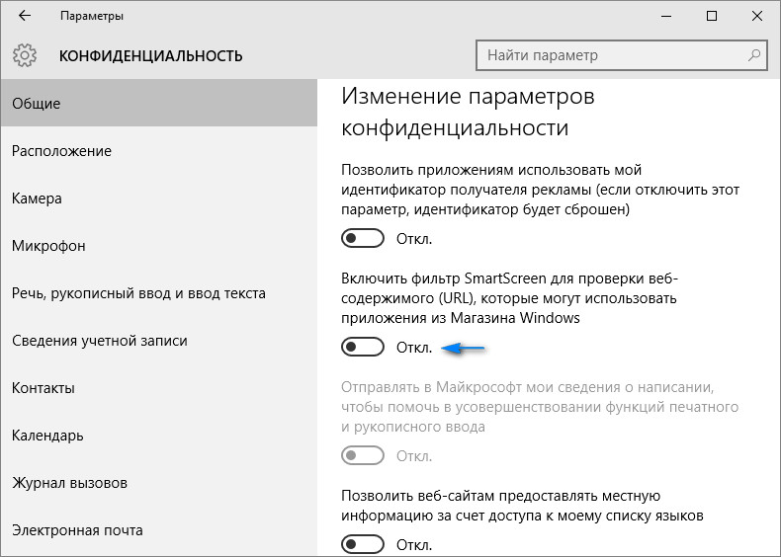Screen dimensions: 781x557
Task: Click the settings gear icon
Action: (x=25, y=55)
